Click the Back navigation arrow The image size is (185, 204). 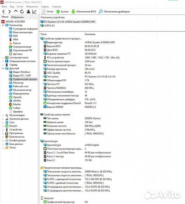pyautogui.click(x=4, y=12)
